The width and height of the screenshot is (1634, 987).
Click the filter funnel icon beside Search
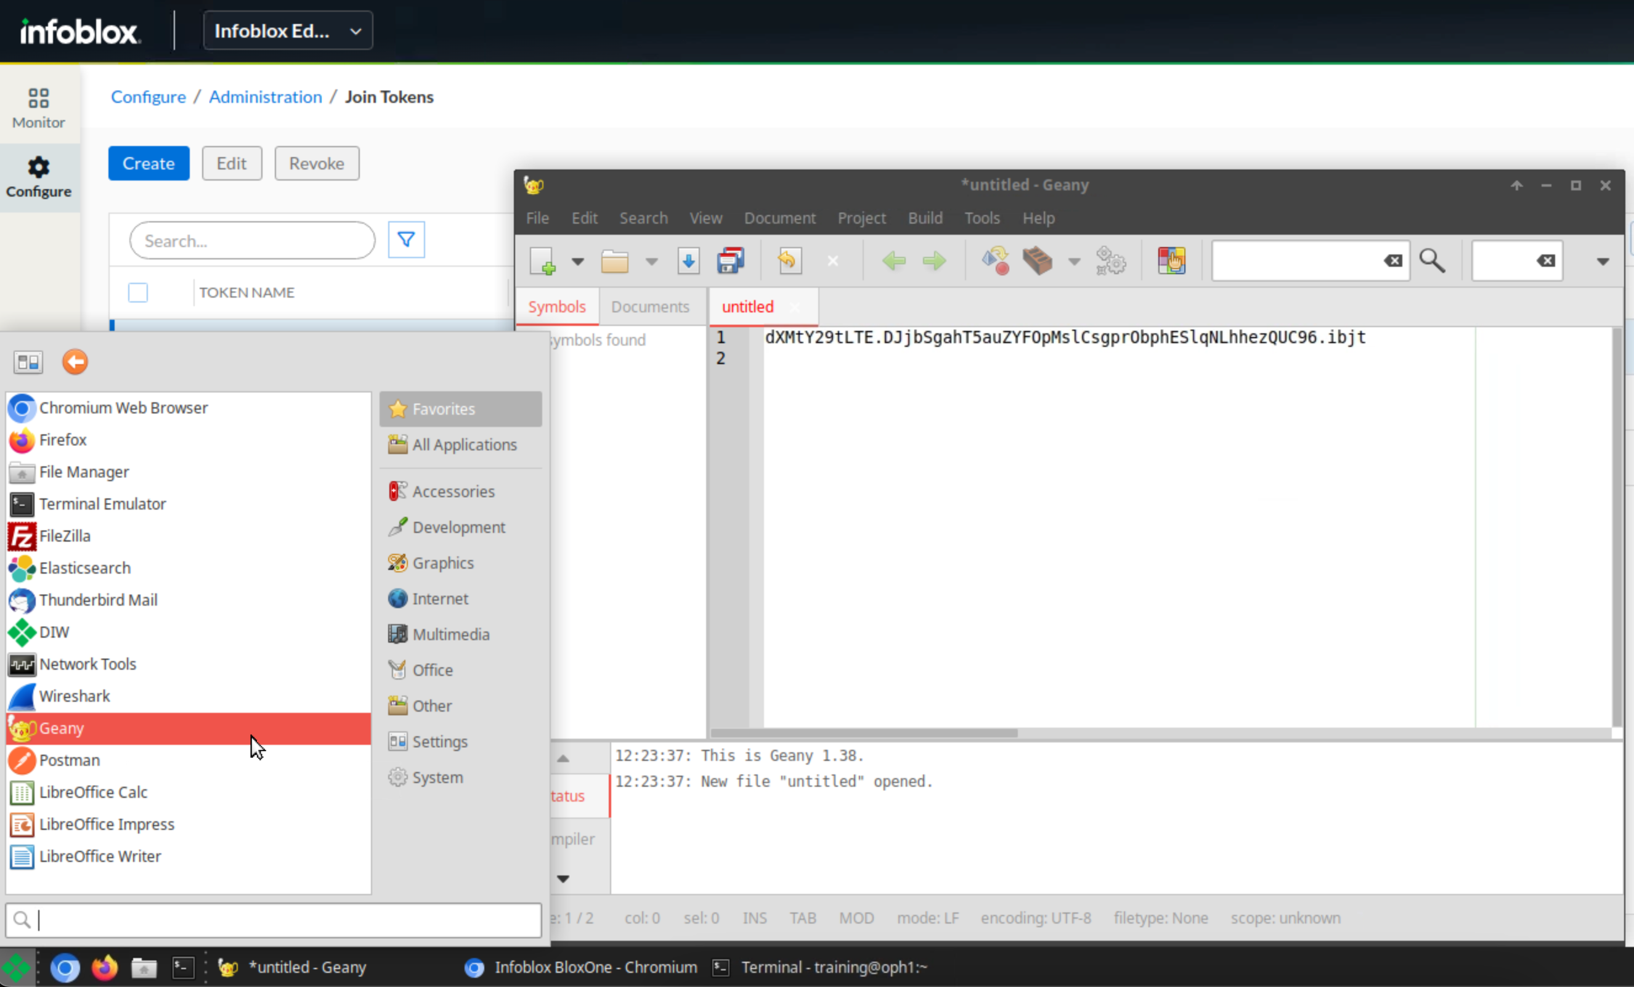tap(406, 240)
